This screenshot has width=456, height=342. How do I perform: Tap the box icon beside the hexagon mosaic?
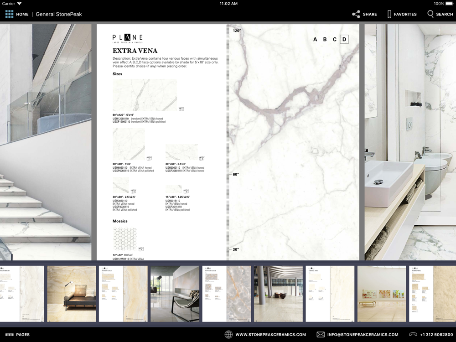click(x=141, y=249)
